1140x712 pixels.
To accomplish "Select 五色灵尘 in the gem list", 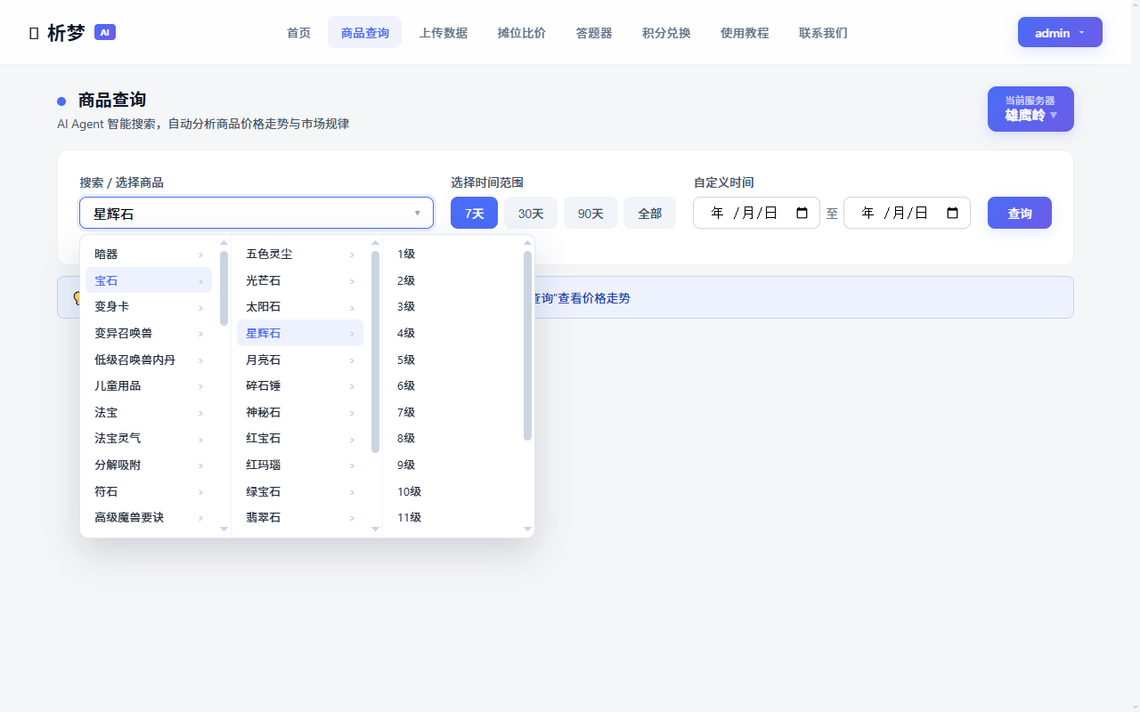I will [300, 254].
